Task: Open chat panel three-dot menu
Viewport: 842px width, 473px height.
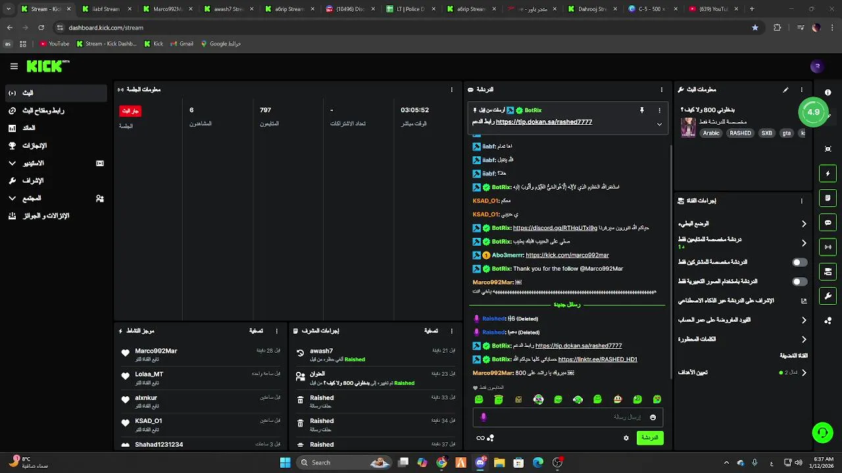Action: pos(662,90)
